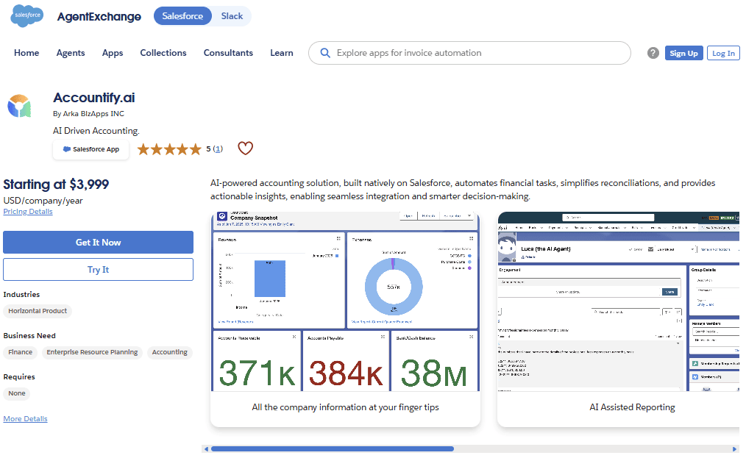This screenshot has width=746, height=458.
Task: Select the Accounting business need tag
Action: (x=169, y=352)
